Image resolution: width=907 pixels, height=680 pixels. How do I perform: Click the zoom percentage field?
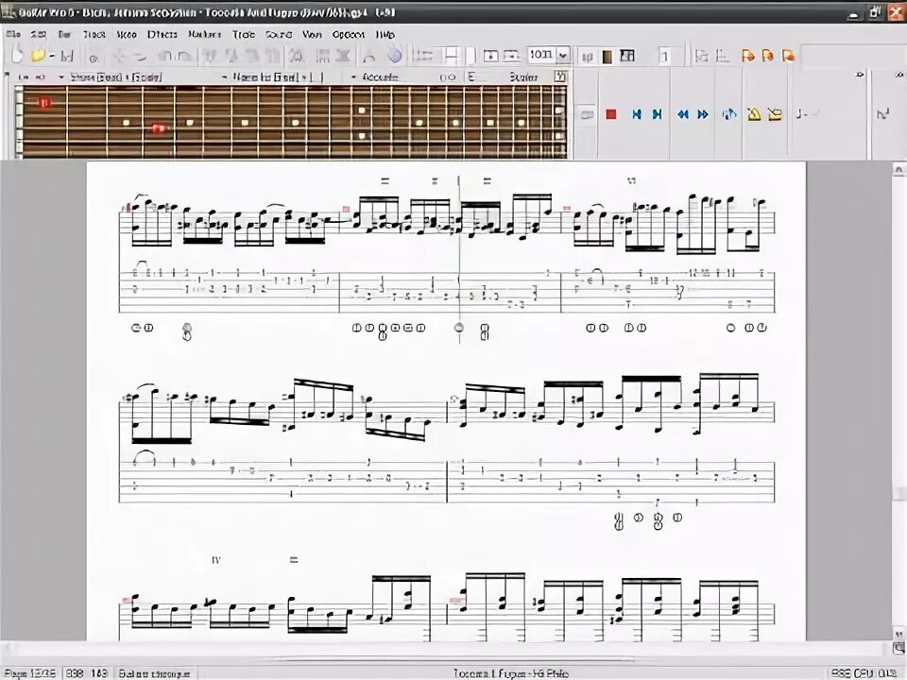542,55
